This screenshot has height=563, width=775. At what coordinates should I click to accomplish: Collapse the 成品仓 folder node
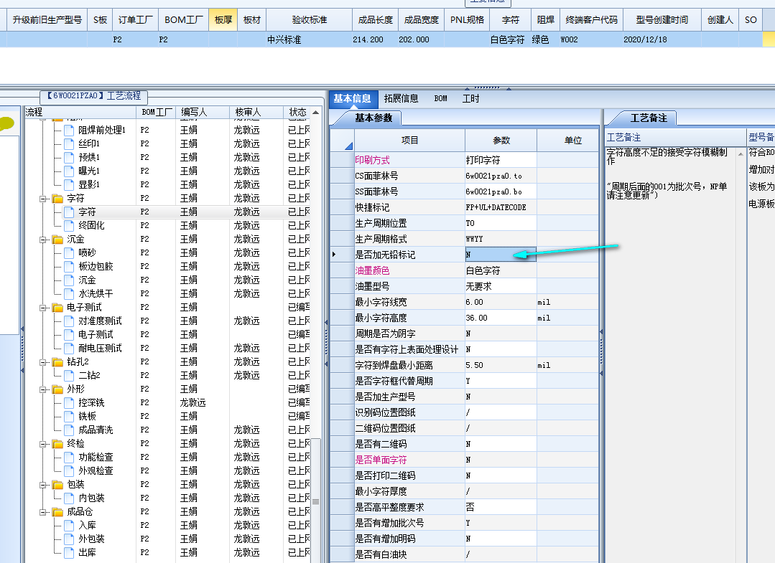43,511
